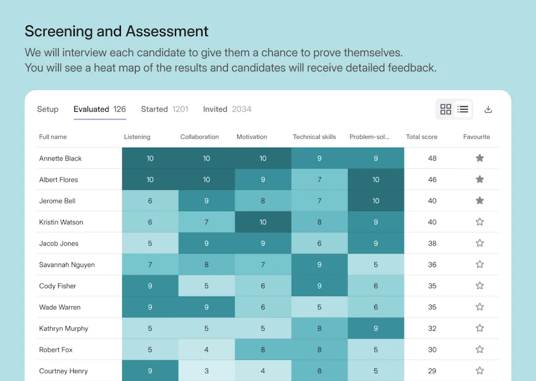Click the Technical skills column header
The height and width of the screenshot is (381, 536).
tap(314, 137)
